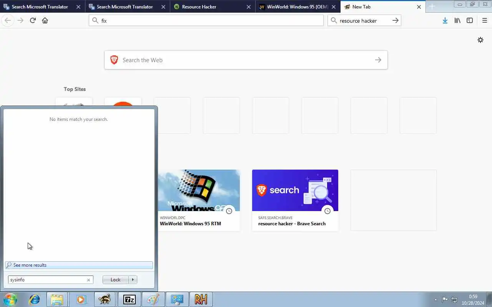The height and width of the screenshot is (307, 492).
Task: Open the browser hamburger menu
Action: coord(485,21)
